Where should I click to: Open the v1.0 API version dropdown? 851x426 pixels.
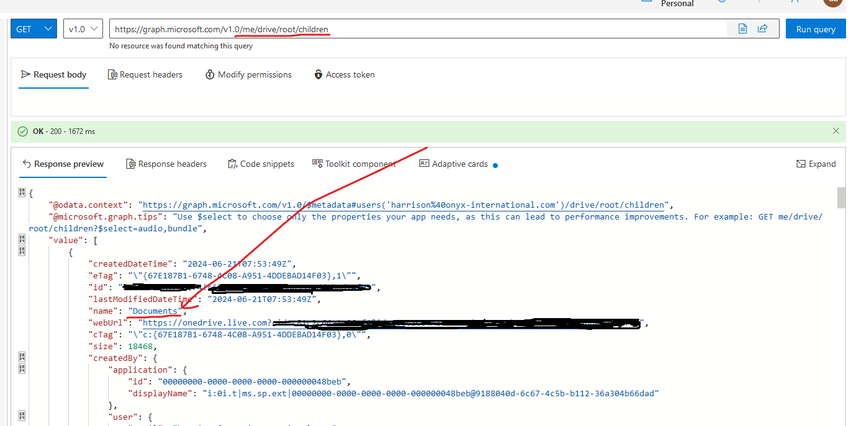point(83,29)
